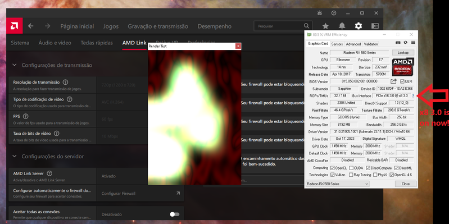The height and width of the screenshot is (224, 449).
Task: Close the Render Test window
Action: point(238,46)
